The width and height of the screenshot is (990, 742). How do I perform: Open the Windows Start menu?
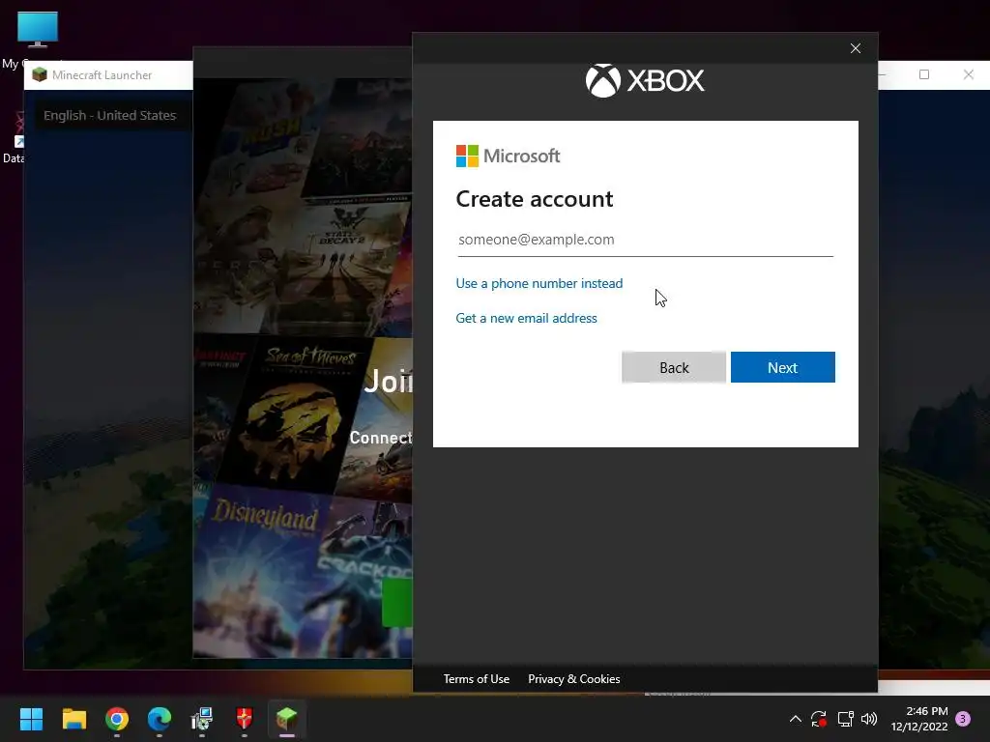coord(31,719)
